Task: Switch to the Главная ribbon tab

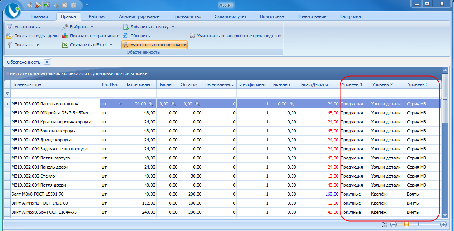Action: [39, 16]
